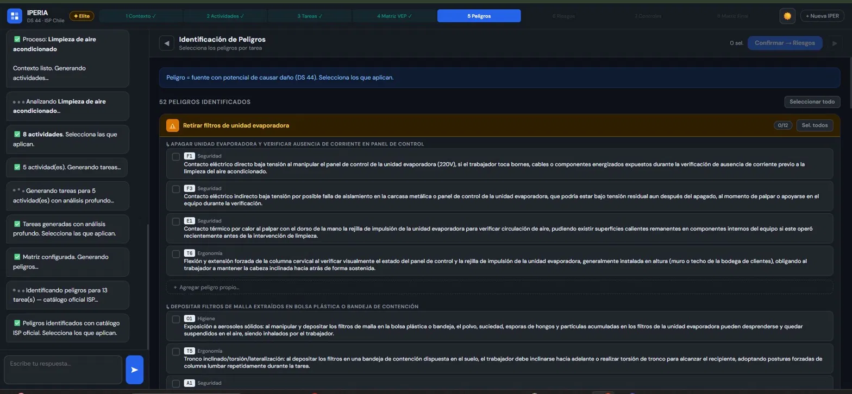Check the F3 contacto eléctrico indirecto hazard
Screen dimensions: 852x394
(176, 189)
